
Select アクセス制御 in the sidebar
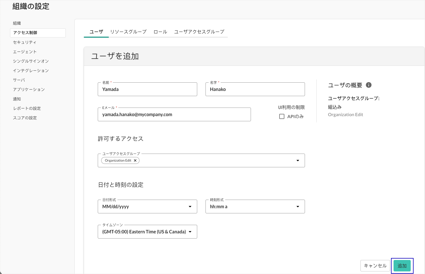tap(38, 33)
